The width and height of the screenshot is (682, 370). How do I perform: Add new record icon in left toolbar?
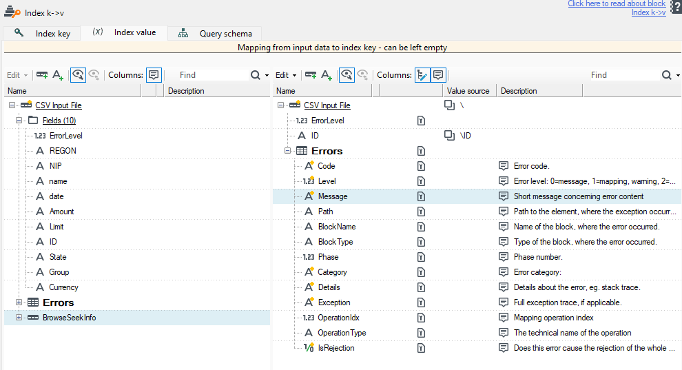tap(42, 75)
